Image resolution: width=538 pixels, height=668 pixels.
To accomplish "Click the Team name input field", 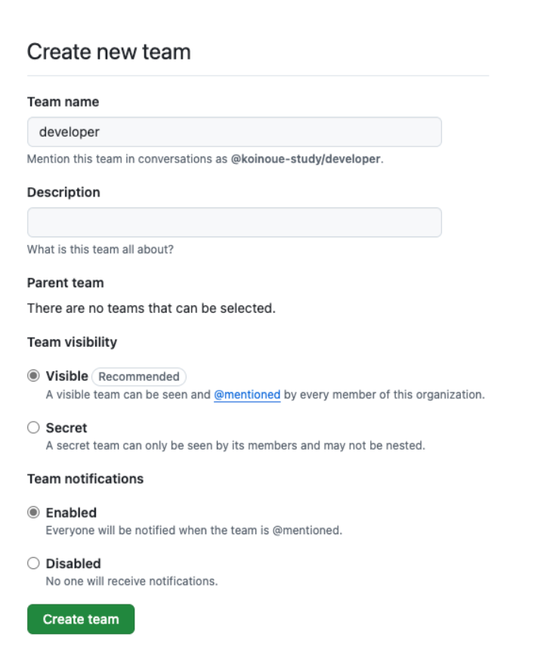I will 234,132.
